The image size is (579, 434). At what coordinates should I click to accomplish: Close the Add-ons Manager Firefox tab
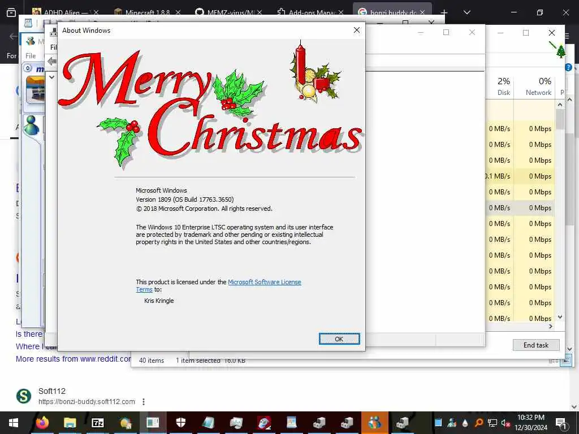[341, 12]
